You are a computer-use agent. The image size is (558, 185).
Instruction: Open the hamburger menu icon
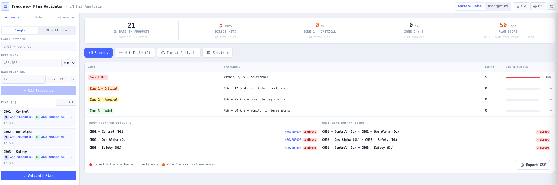(x=5, y=6)
